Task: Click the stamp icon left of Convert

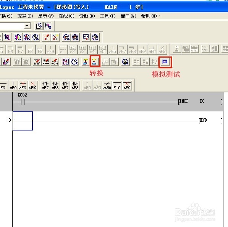Action: [86, 62]
